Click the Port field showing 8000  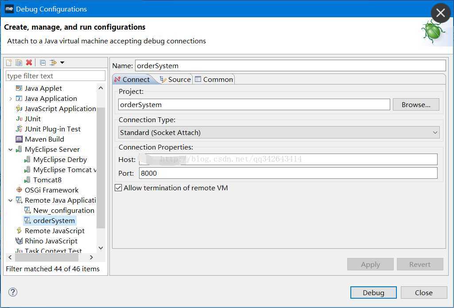click(x=288, y=173)
